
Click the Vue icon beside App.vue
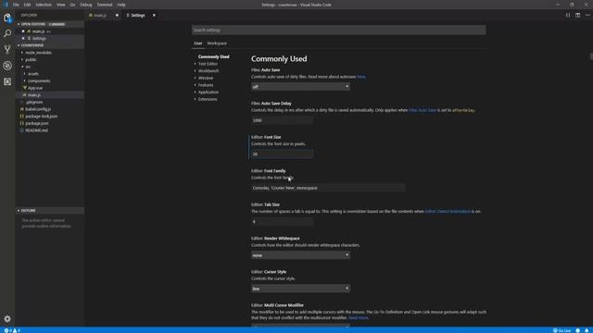click(25, 88)
